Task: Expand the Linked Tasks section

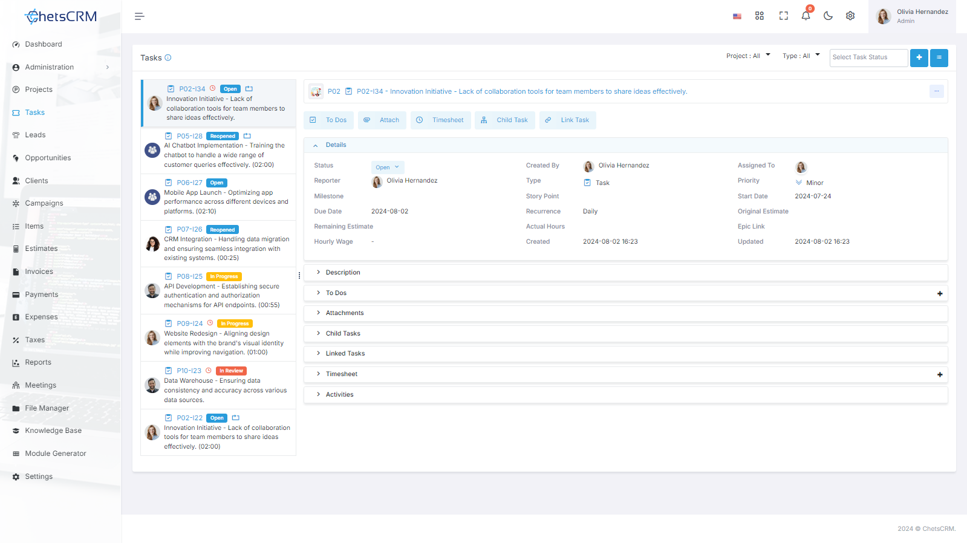Action: [x=625, y=354]
